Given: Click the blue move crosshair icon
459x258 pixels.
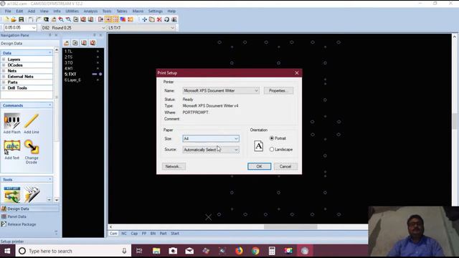Looking at the screenshot, I should (144, 19).
